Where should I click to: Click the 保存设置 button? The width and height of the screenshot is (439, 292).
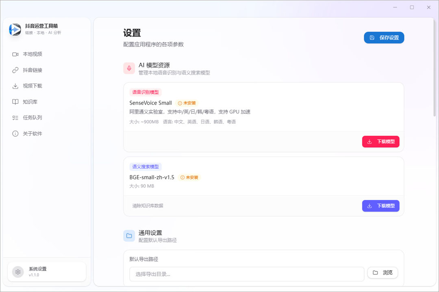pos(384,37)
